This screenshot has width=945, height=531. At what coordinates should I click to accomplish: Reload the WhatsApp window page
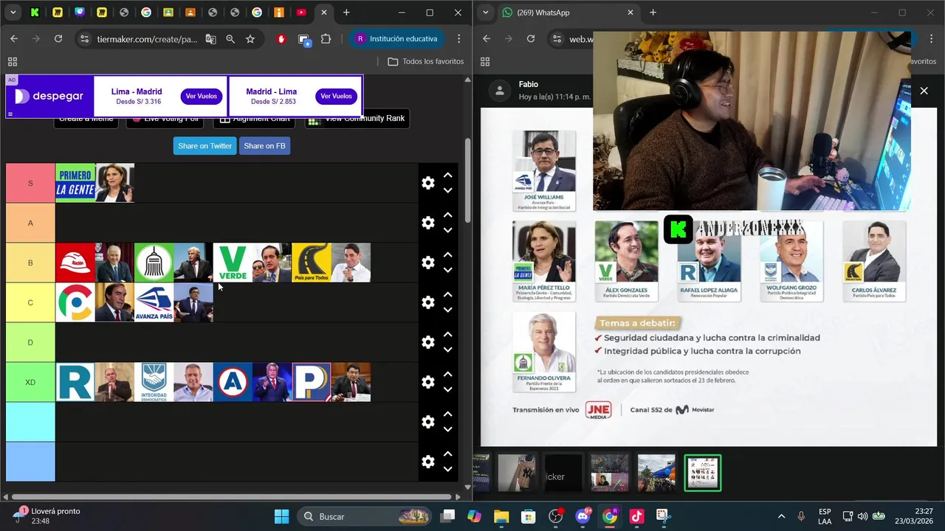tap(531, 39)
